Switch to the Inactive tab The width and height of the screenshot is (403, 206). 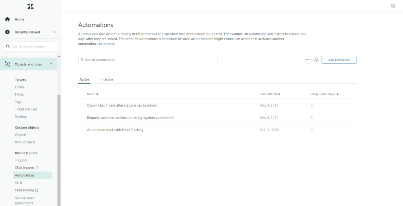click(107, 79)
